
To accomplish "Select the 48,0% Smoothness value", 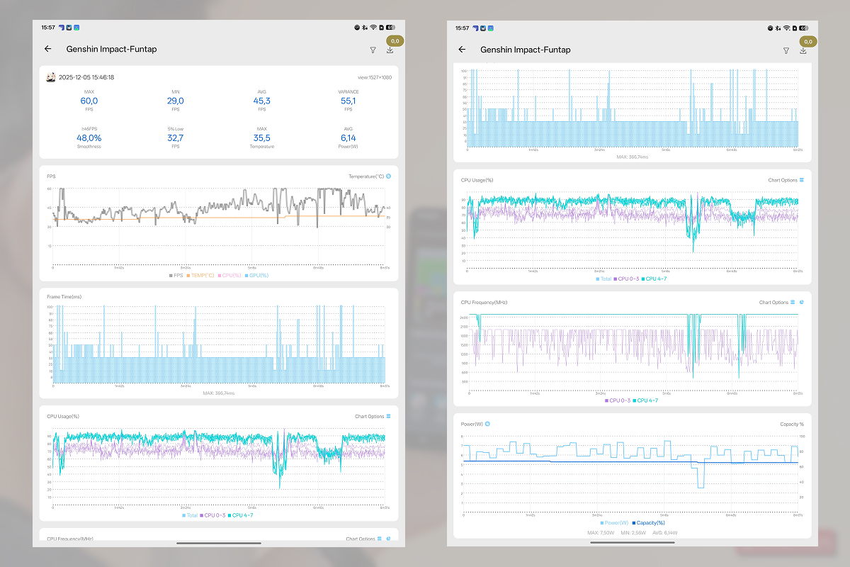I will pyautogui.click(x=89, y=138).
